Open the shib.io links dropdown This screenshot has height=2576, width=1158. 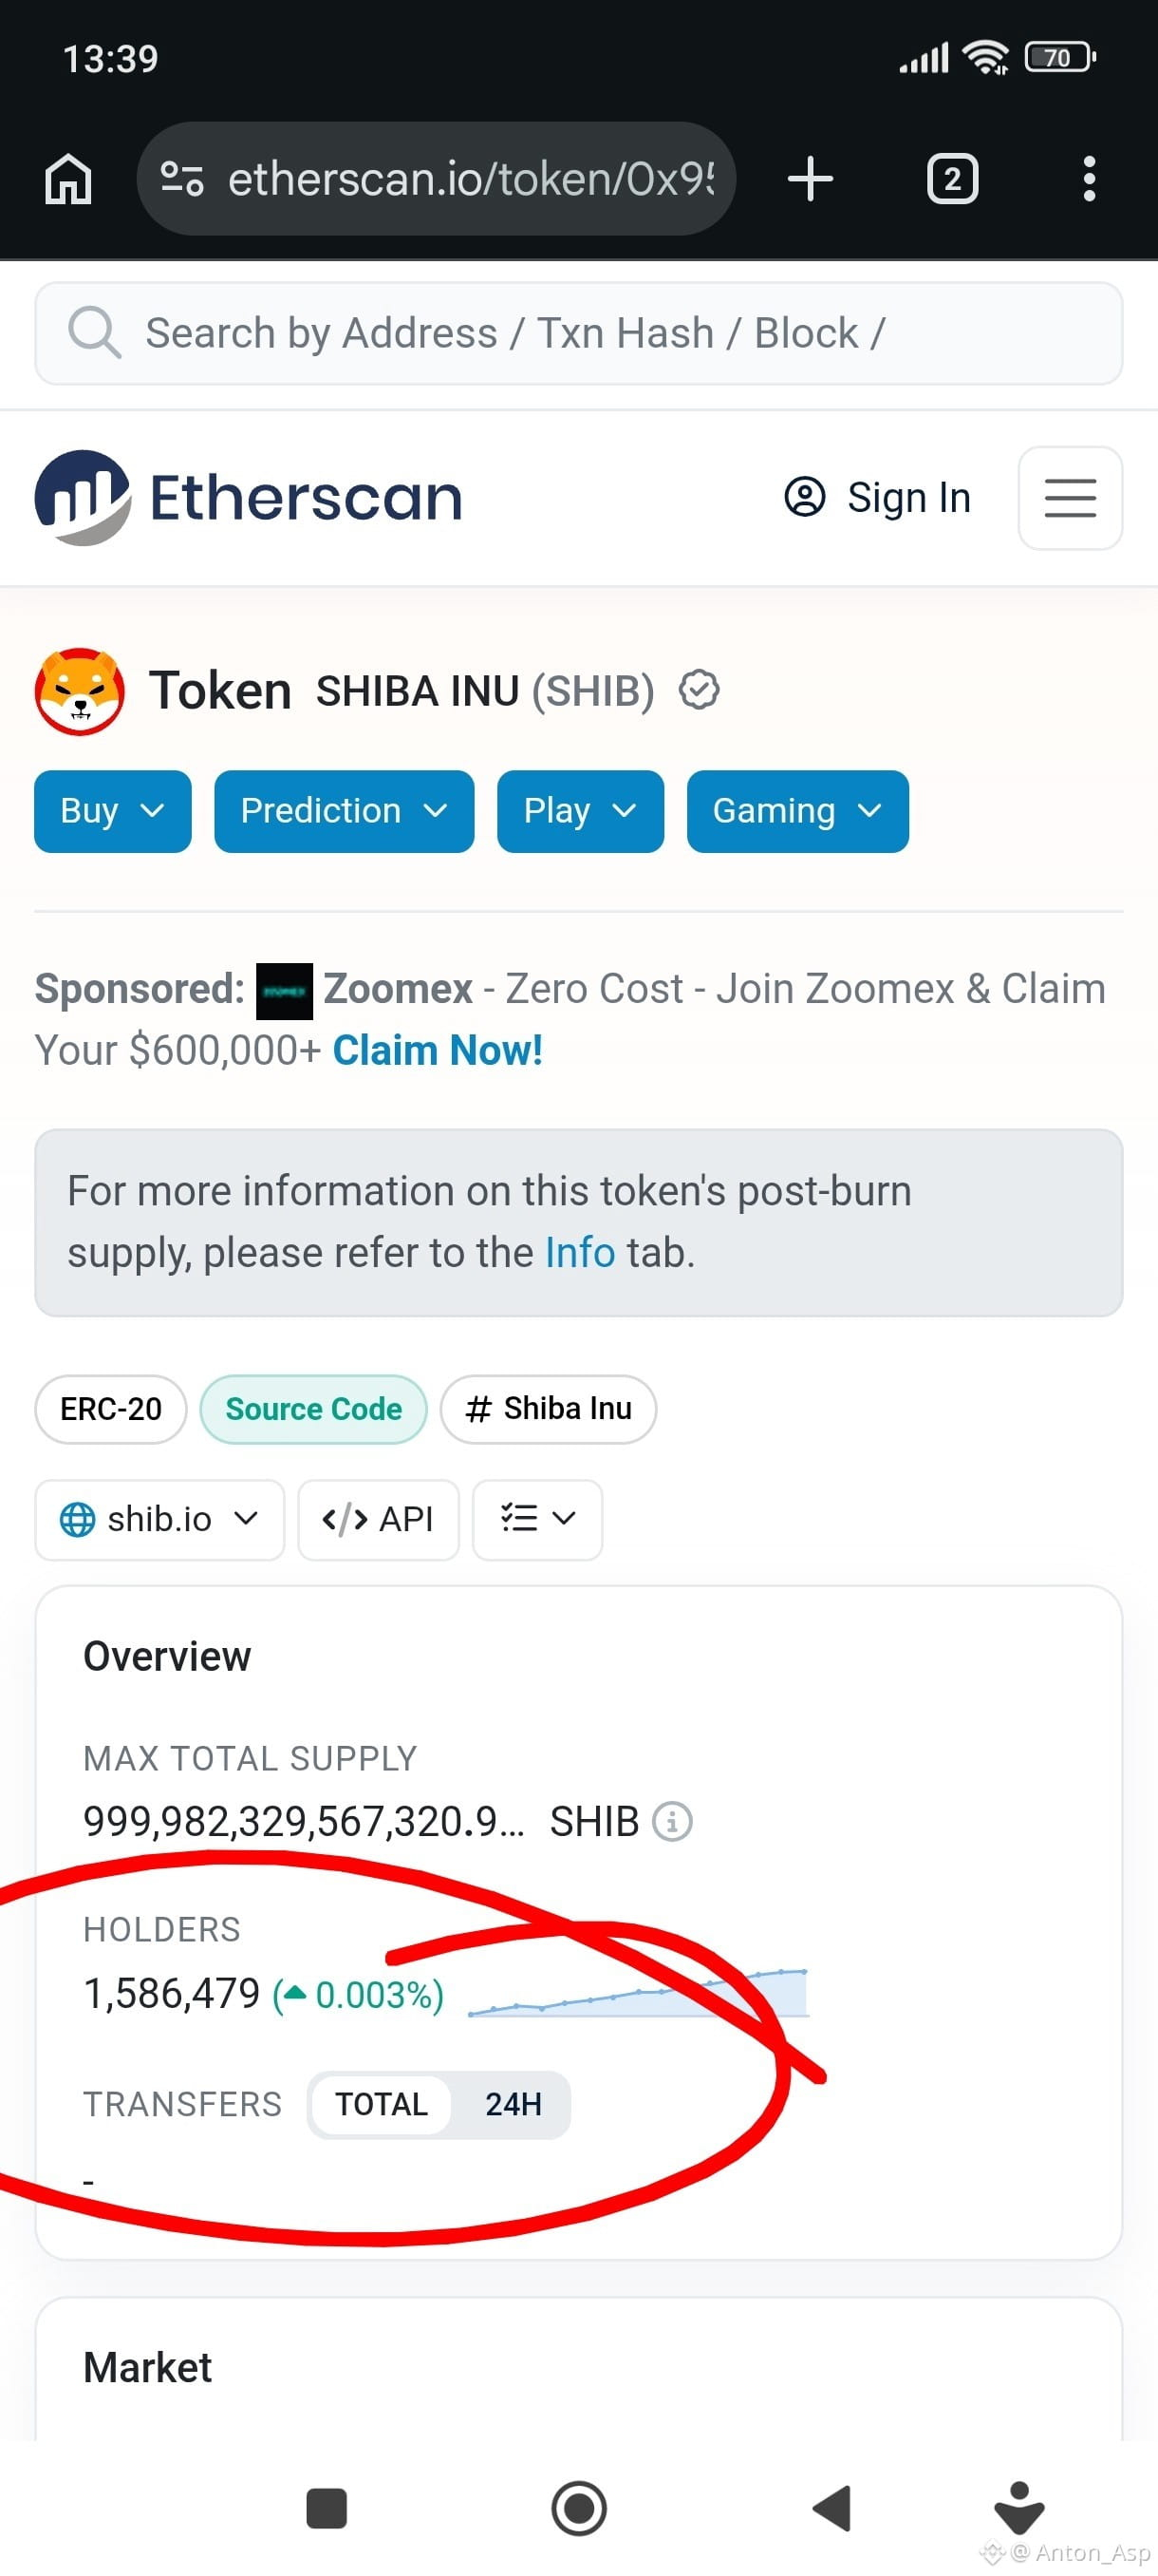pyautogui.click(x=159, y=1519)
